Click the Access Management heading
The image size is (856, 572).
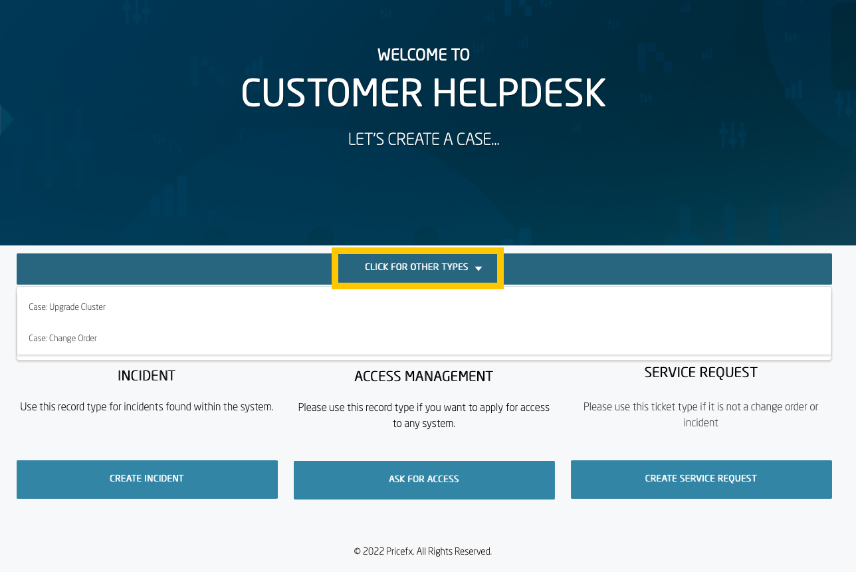click(423, 376)
